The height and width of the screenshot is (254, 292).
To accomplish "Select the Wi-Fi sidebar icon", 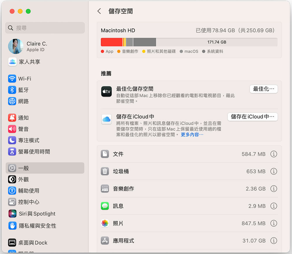I will coord(12,79).
